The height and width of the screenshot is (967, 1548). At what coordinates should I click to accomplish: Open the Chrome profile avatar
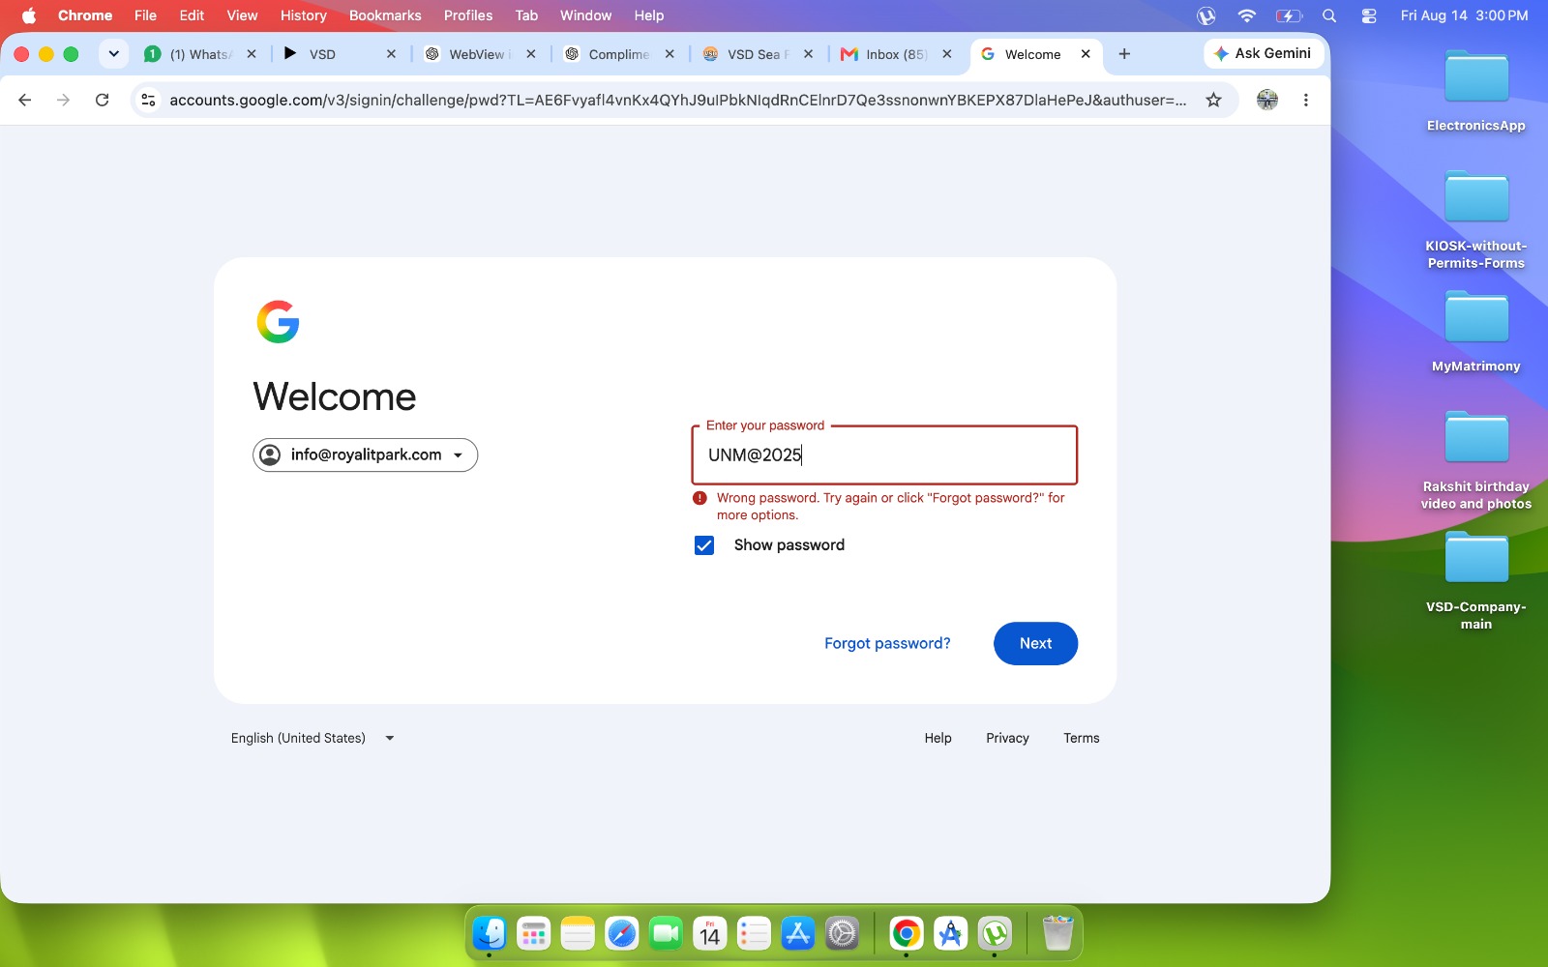coord(1266,100)
